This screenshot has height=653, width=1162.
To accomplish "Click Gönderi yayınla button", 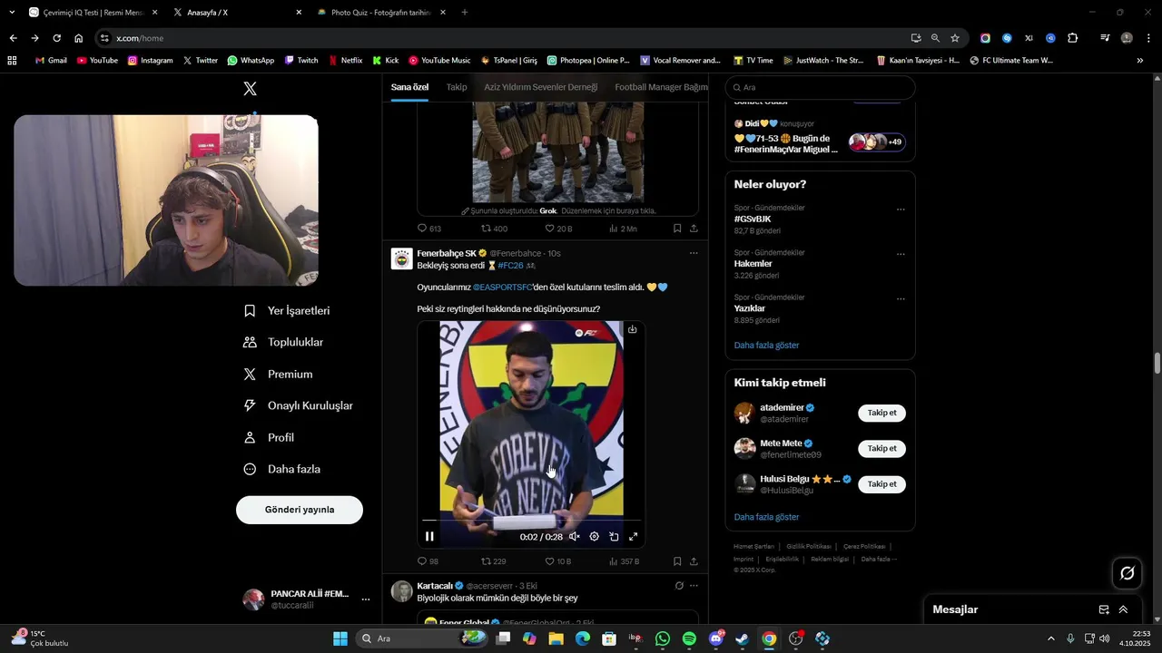I will pyautogui.click(x=300, y=510).
